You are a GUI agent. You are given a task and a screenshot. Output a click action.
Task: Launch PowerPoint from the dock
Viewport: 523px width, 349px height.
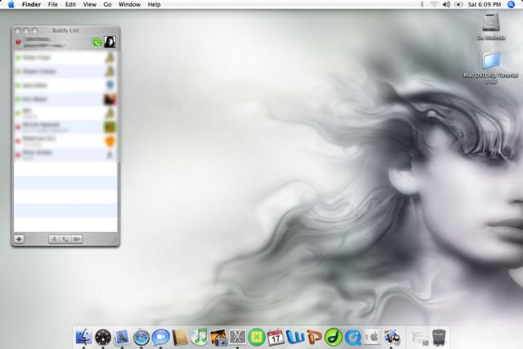(314, 337)
